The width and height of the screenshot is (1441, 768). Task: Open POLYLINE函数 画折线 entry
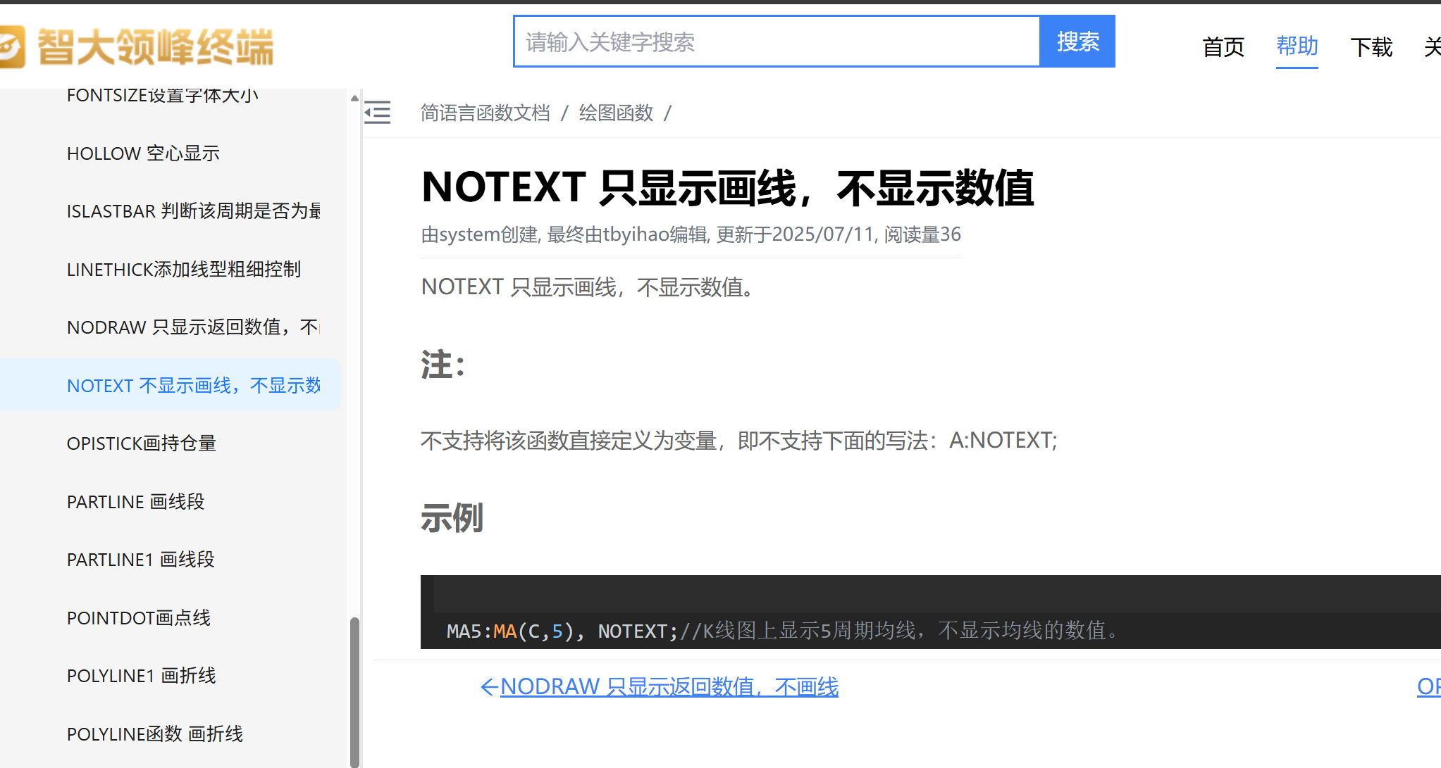(x=154, y=734)
